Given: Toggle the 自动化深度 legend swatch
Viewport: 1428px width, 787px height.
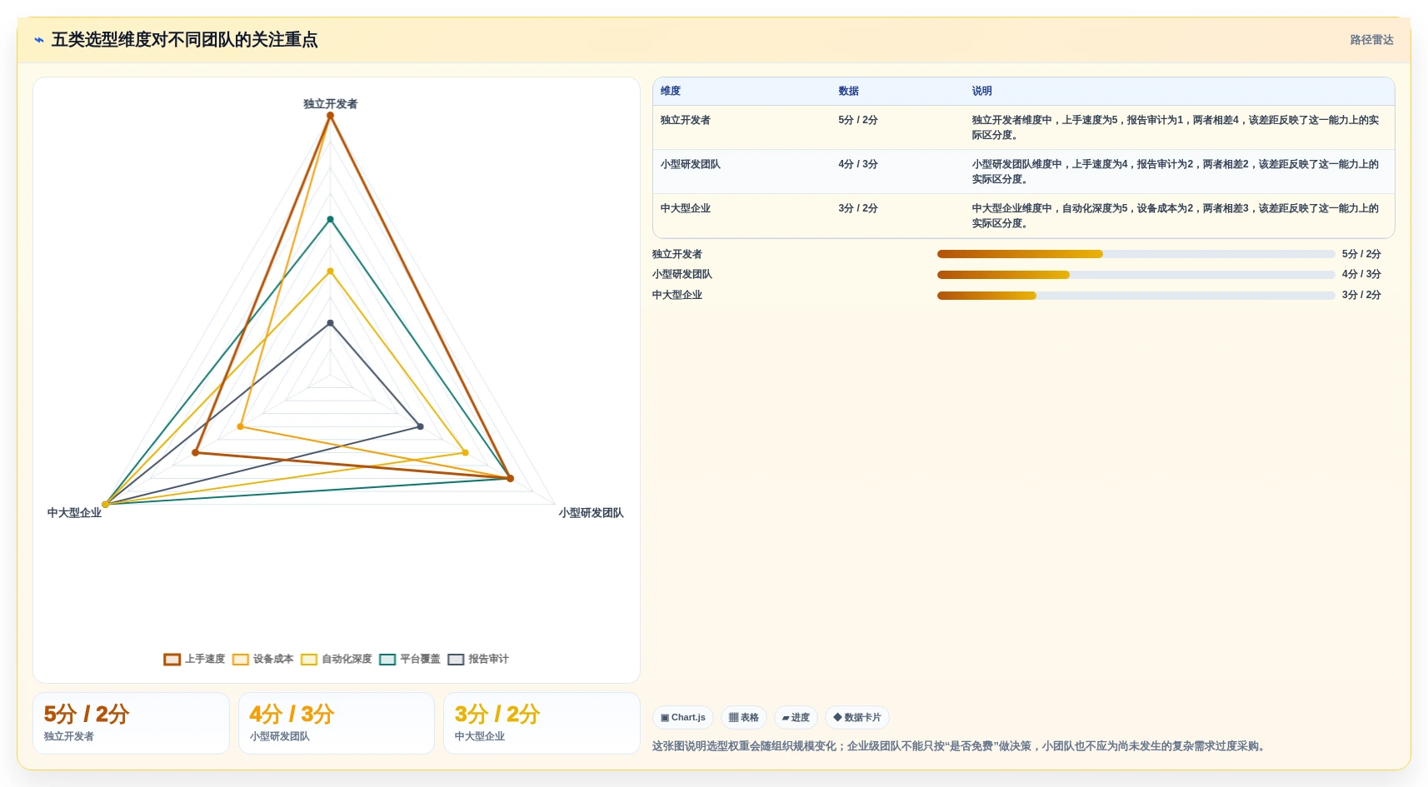Looking at the screenshot, I should point(309,660).
